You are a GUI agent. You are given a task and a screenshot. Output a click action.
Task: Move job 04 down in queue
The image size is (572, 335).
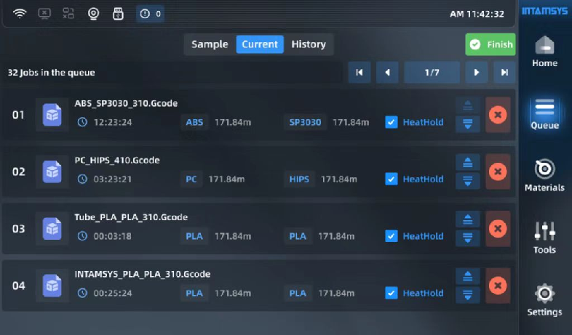(x=468, y=294)
